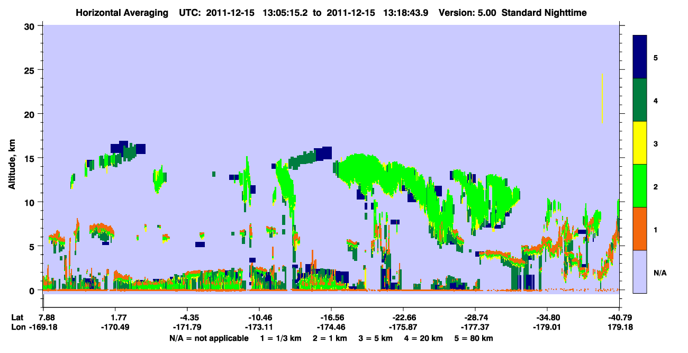The width and height of the screenshot is (688, 353).
Task: Click longitude value '-173.11'
Action: click(259, 327)
